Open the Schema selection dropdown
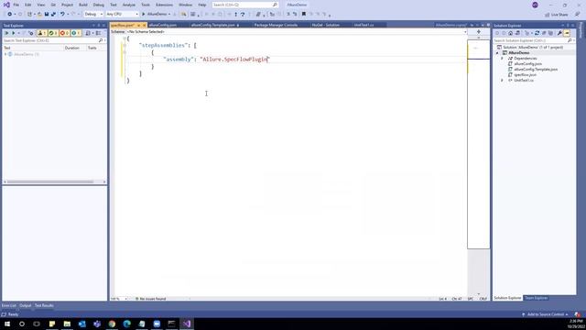The image size is (586, 330). (297, 32)
